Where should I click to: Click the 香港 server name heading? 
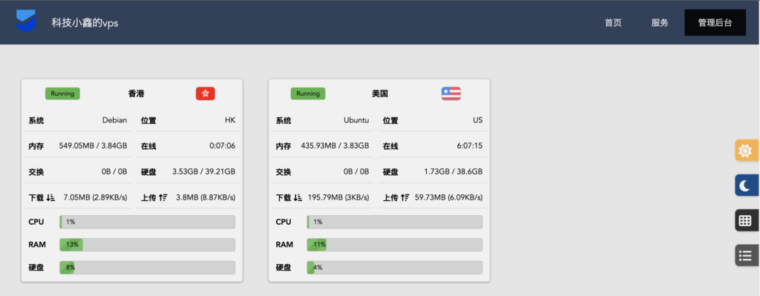[x=137, y=93]
